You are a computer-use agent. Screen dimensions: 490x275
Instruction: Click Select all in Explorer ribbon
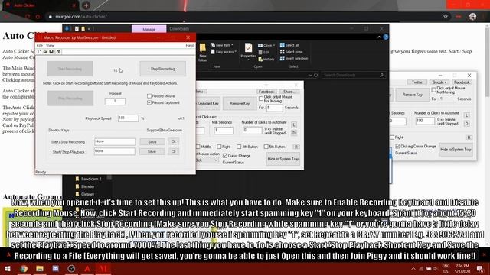click(x=289, y=45)
